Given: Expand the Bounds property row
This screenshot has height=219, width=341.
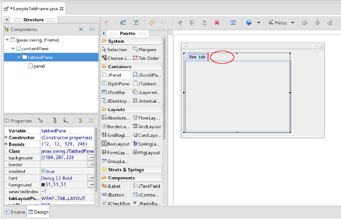Looking at the screenshot, I should click(x=6, y=144).
